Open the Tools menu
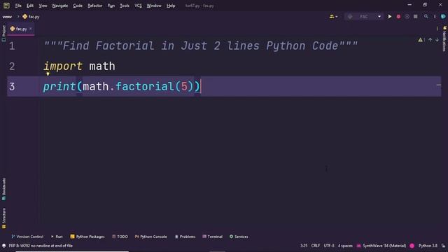 [125, 6]
